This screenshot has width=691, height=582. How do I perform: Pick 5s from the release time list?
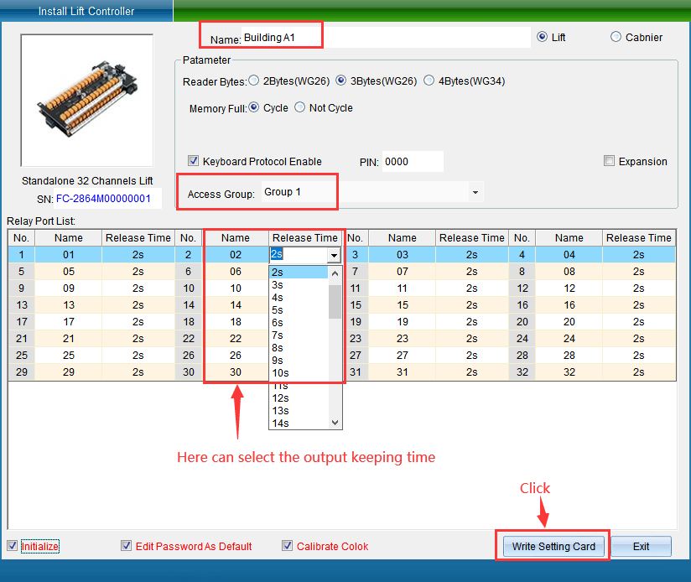[x=278, y=310]
